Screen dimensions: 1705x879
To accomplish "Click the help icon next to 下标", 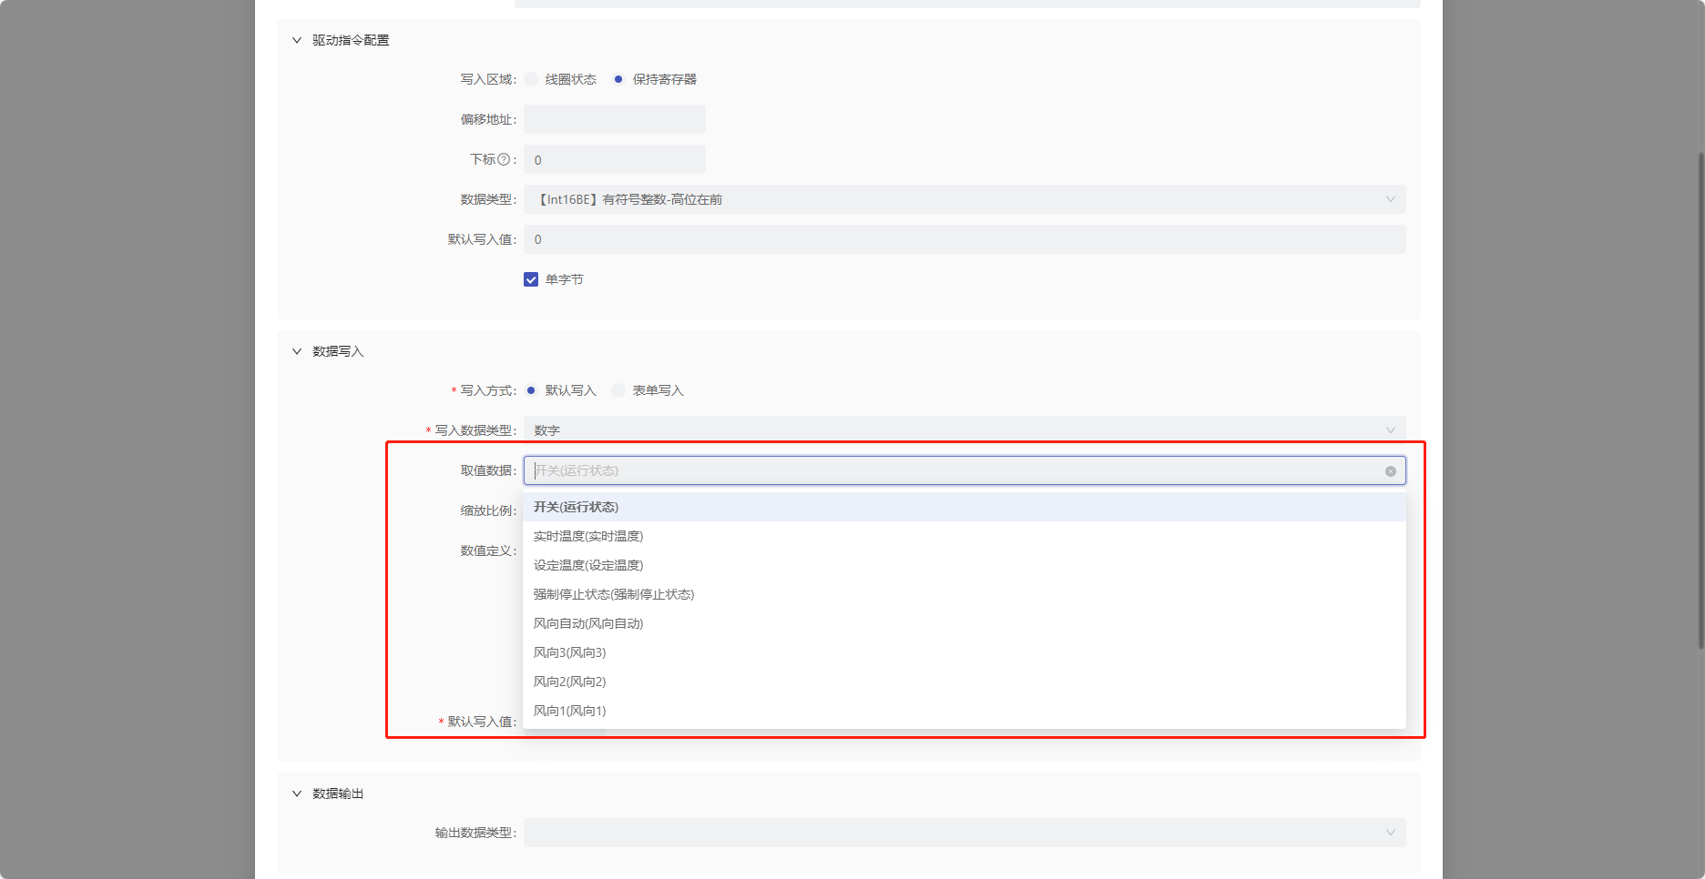I will coord(504,159).
